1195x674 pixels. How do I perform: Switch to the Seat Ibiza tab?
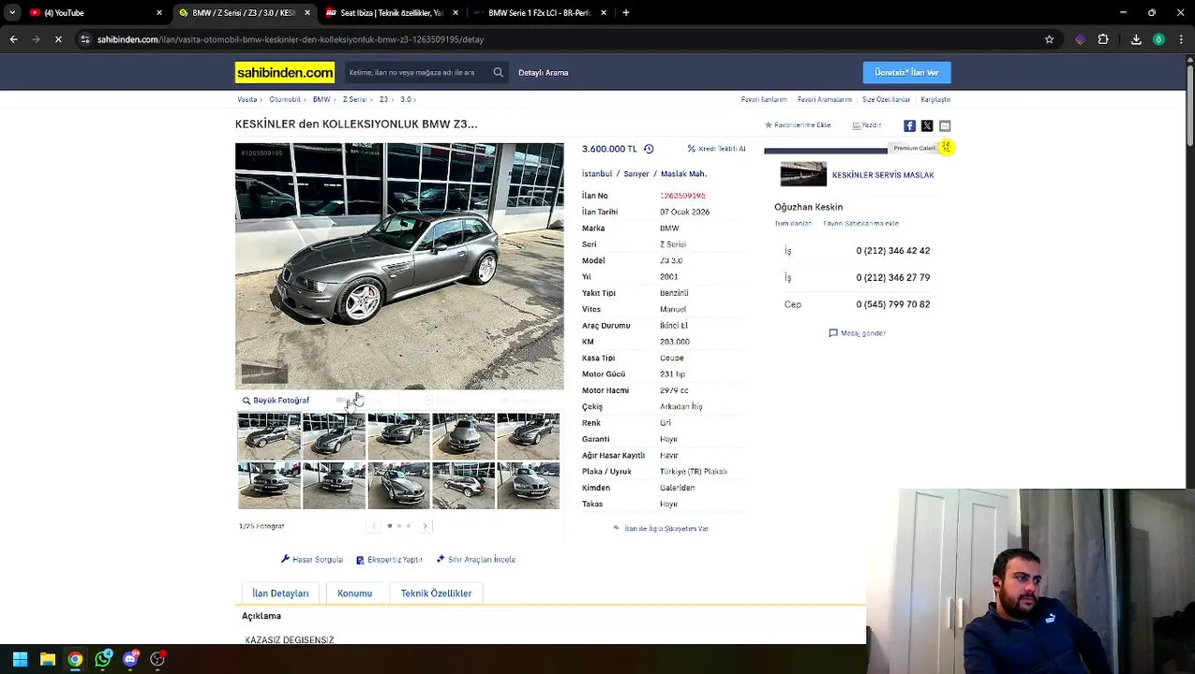(x=391, y=13)
